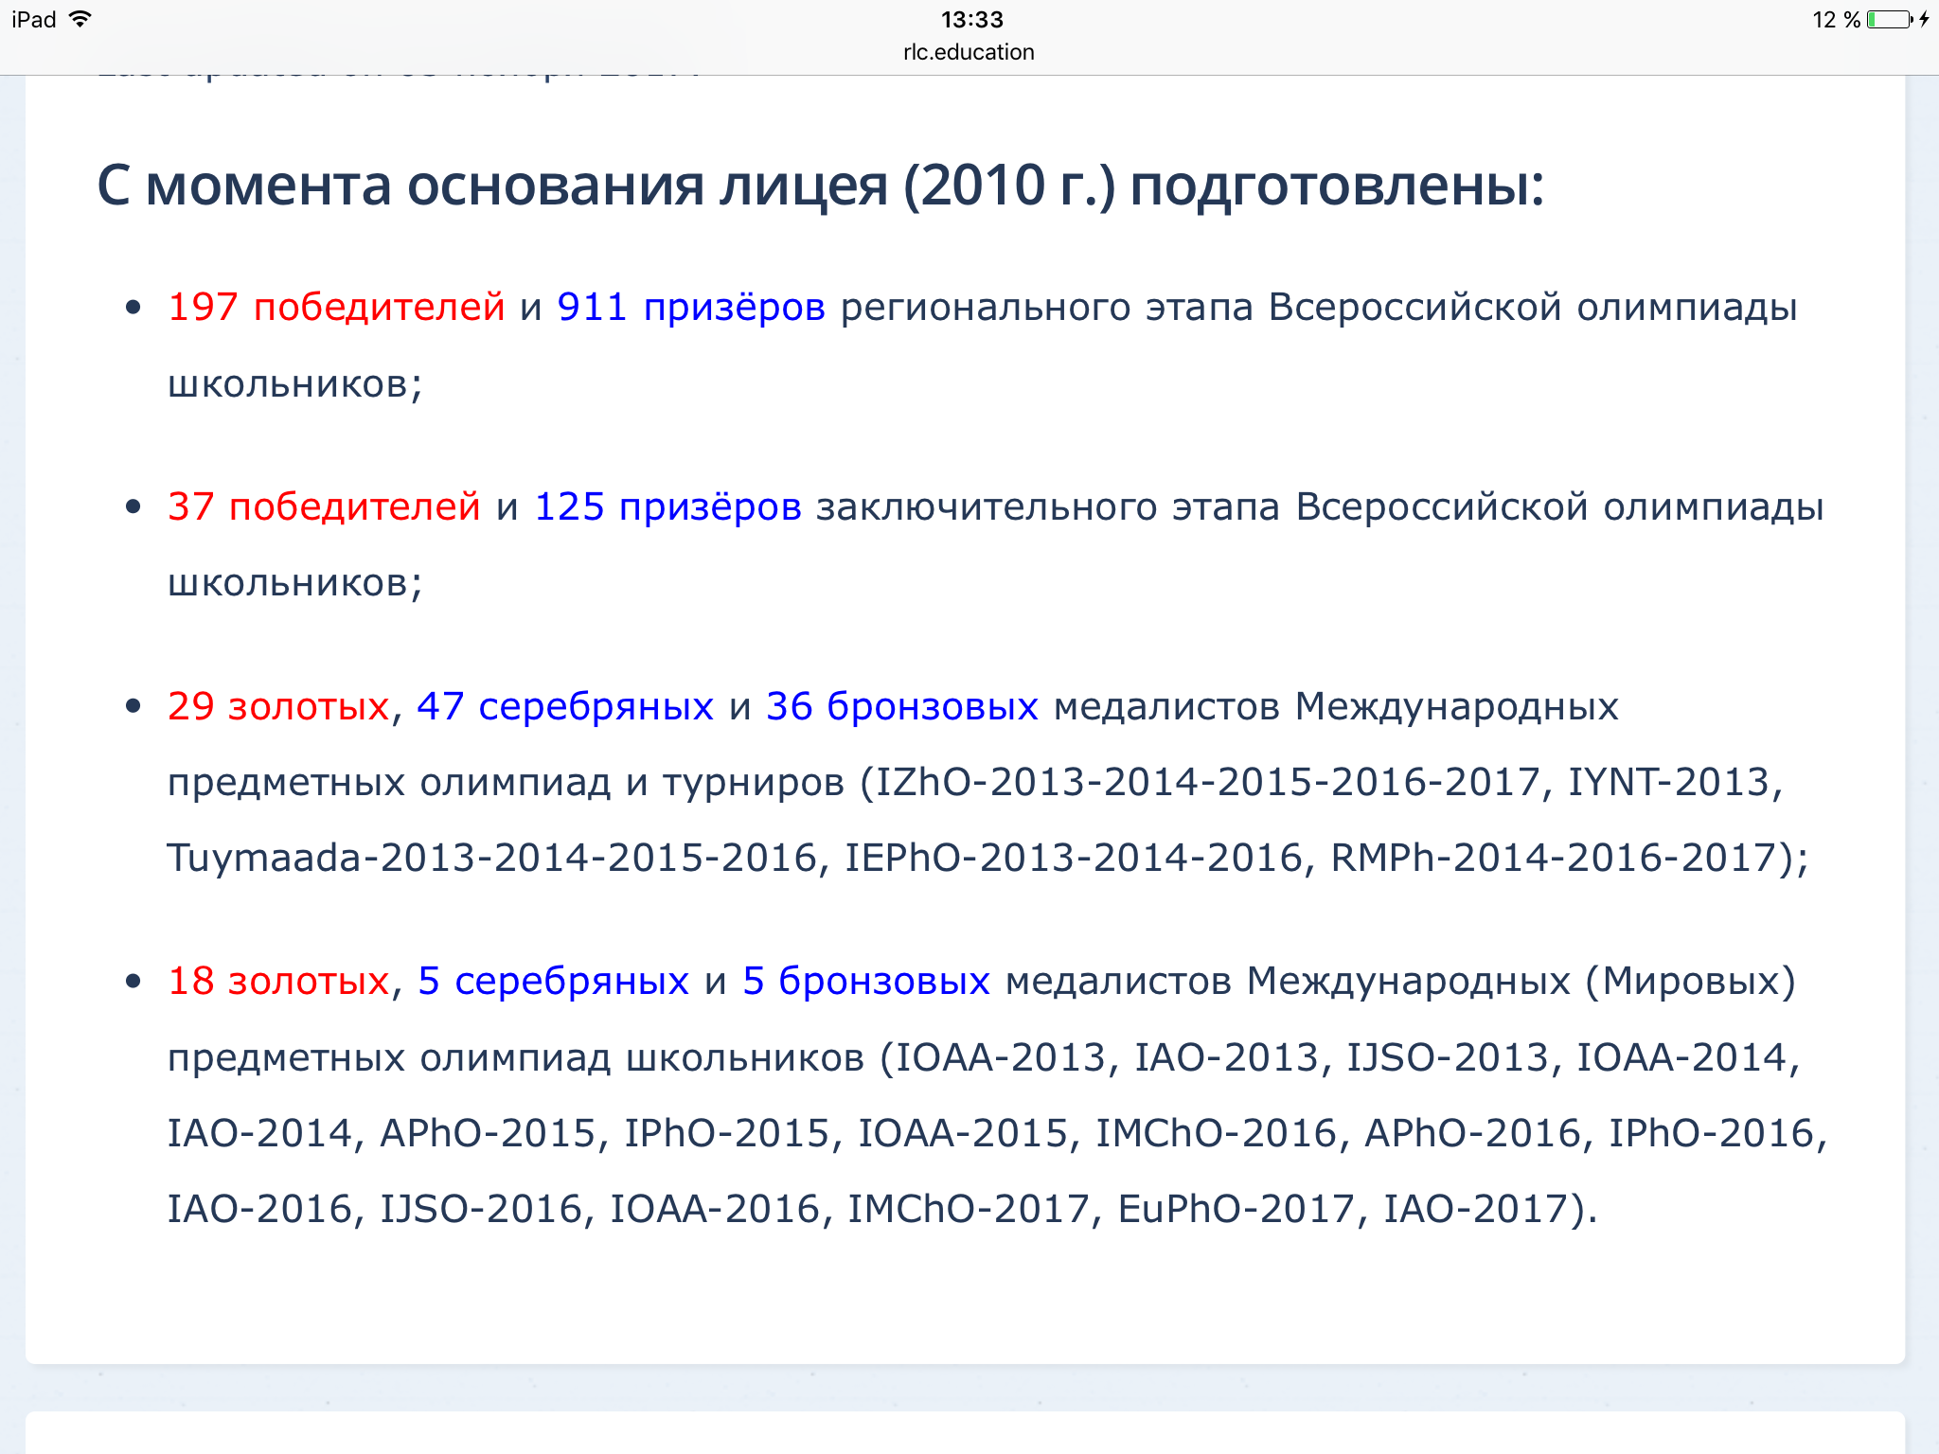Tap the text Tuymaada-2013-2014-2015-2016
Viewport: 1939px width, 1454px height.
point(492,859)
